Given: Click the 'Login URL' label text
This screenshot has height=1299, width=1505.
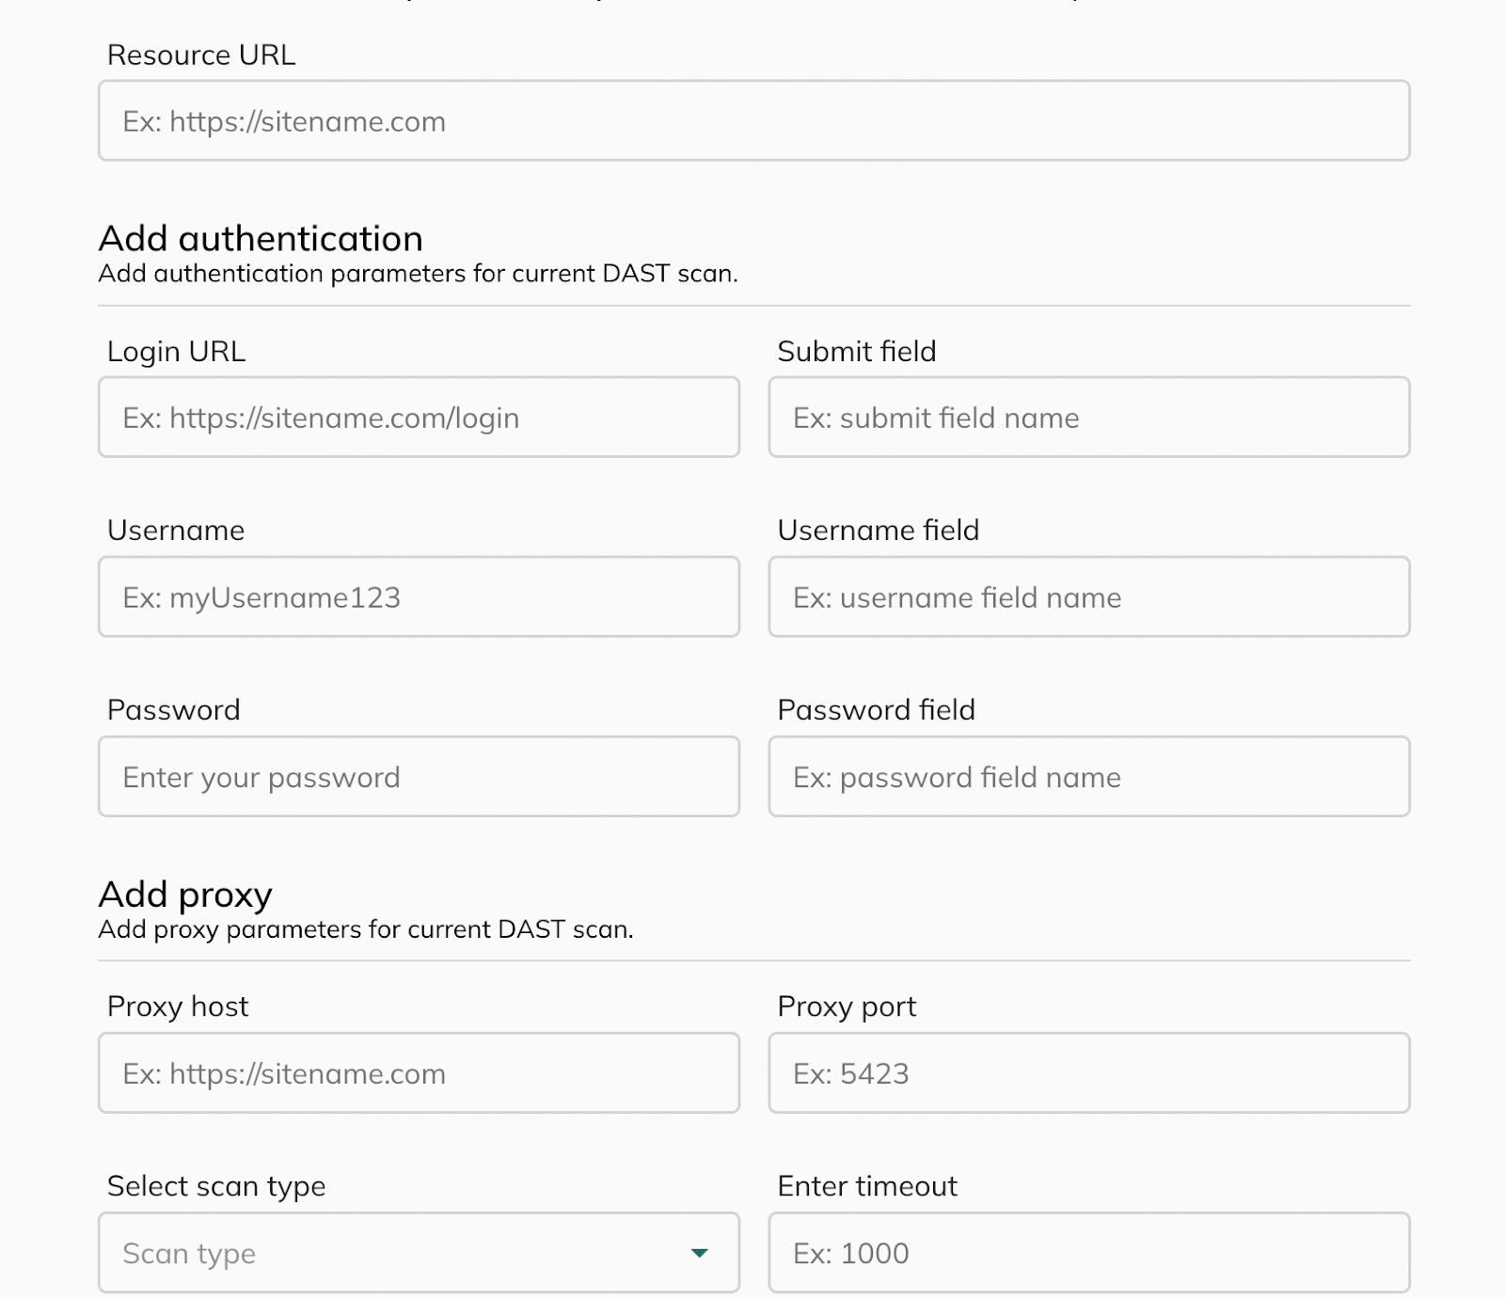Looking at the screenshot, I should click(176, 352).
